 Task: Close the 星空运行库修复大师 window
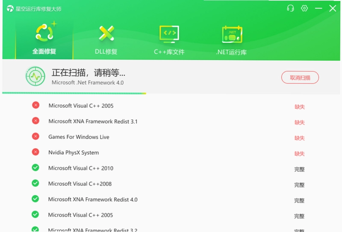pyautogui.click(x=333, y=8)
